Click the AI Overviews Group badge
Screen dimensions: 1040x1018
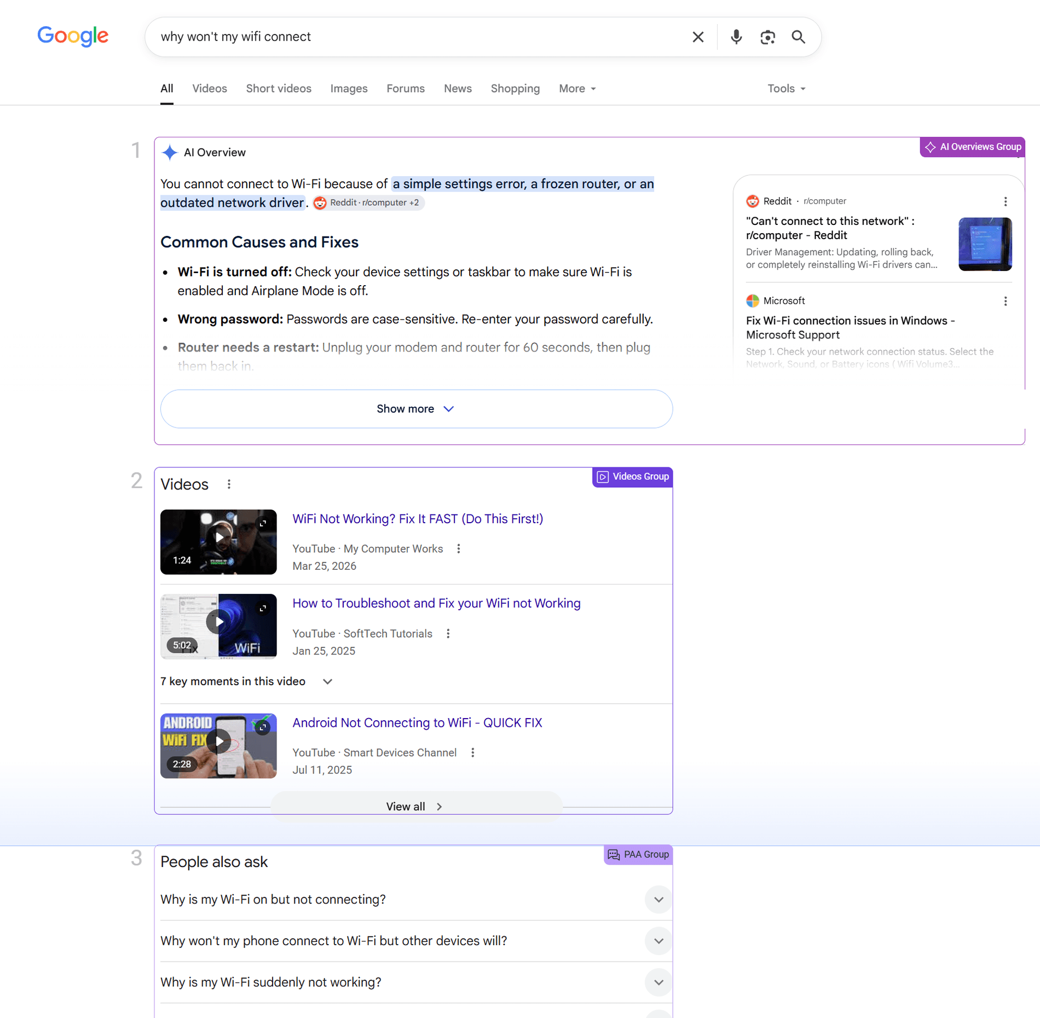(x=972, y=147)
